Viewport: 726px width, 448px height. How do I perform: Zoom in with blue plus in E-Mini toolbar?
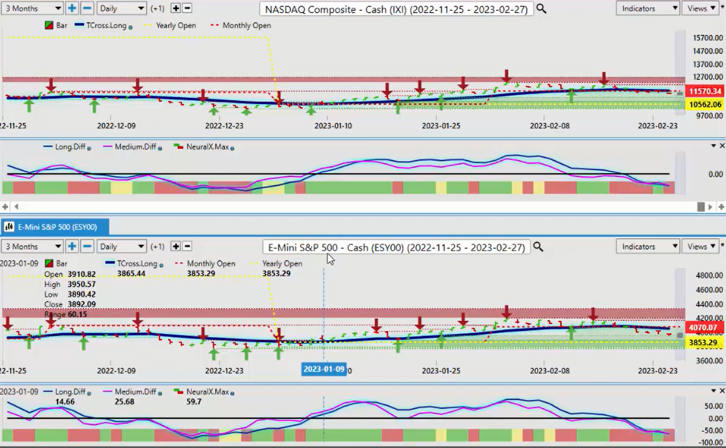tap(72, 246)
